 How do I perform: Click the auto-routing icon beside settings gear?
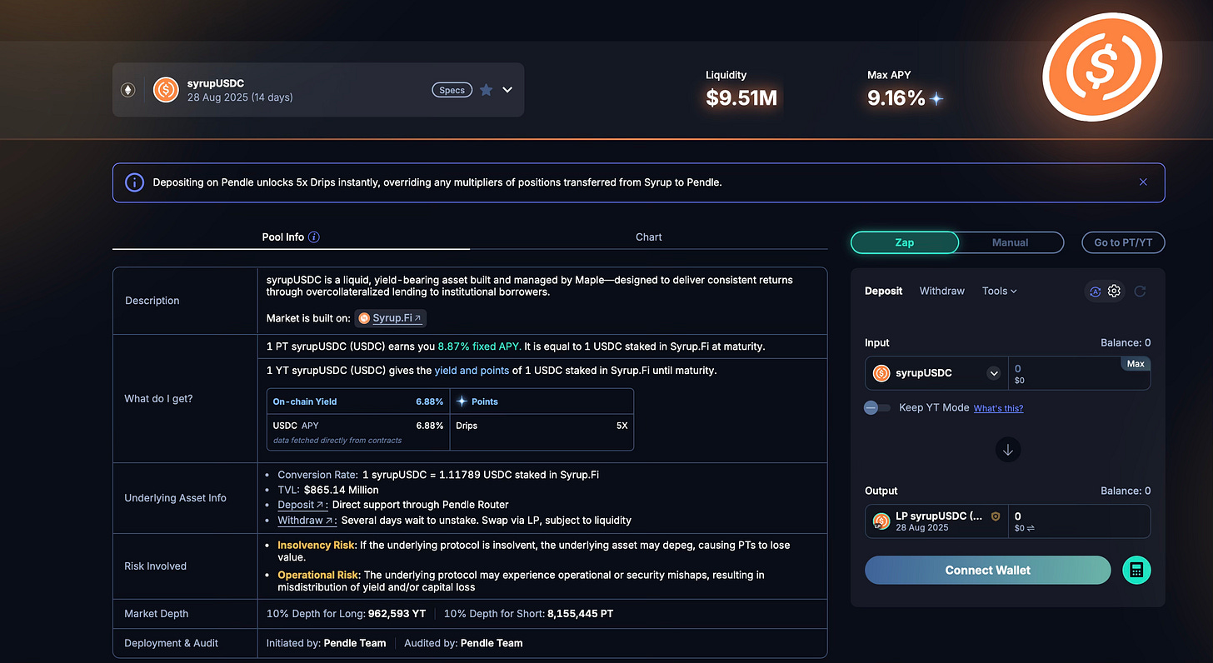tap(1095, 292)
